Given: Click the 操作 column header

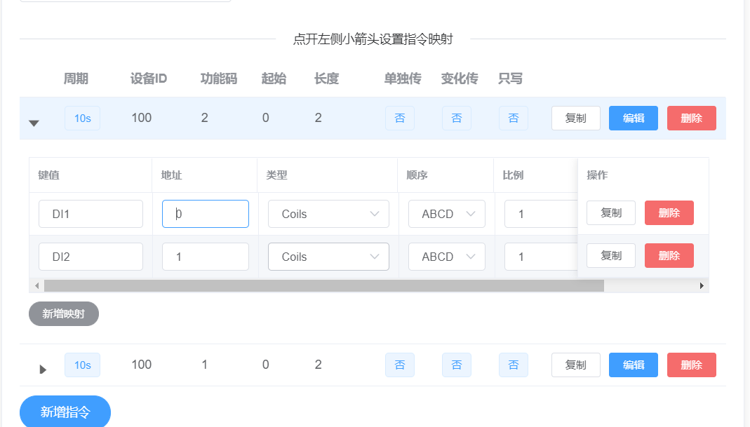Looking at the screenshot, I should [598, 175].
